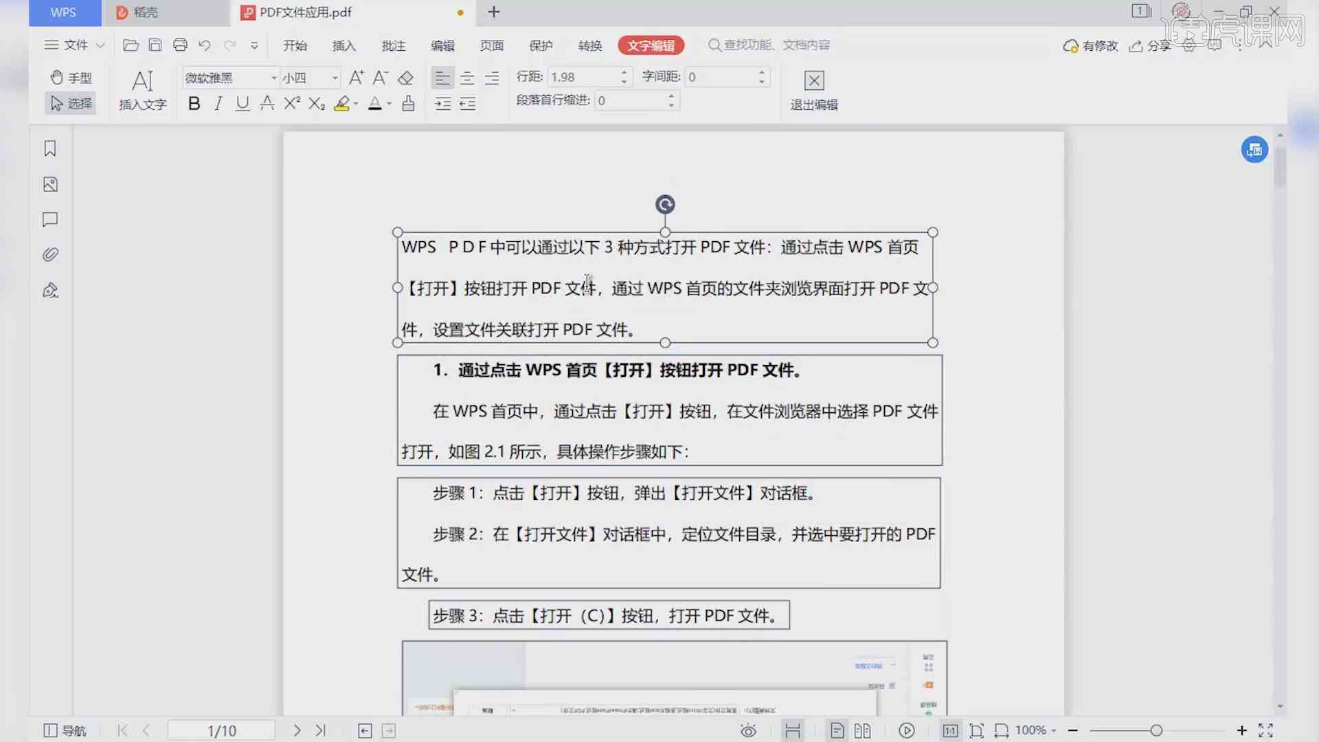Click the Insert Text (插入文字) tool
The width and height of the screenshot is (1319, 742).
pyautogui.click(x=142, y=90)
